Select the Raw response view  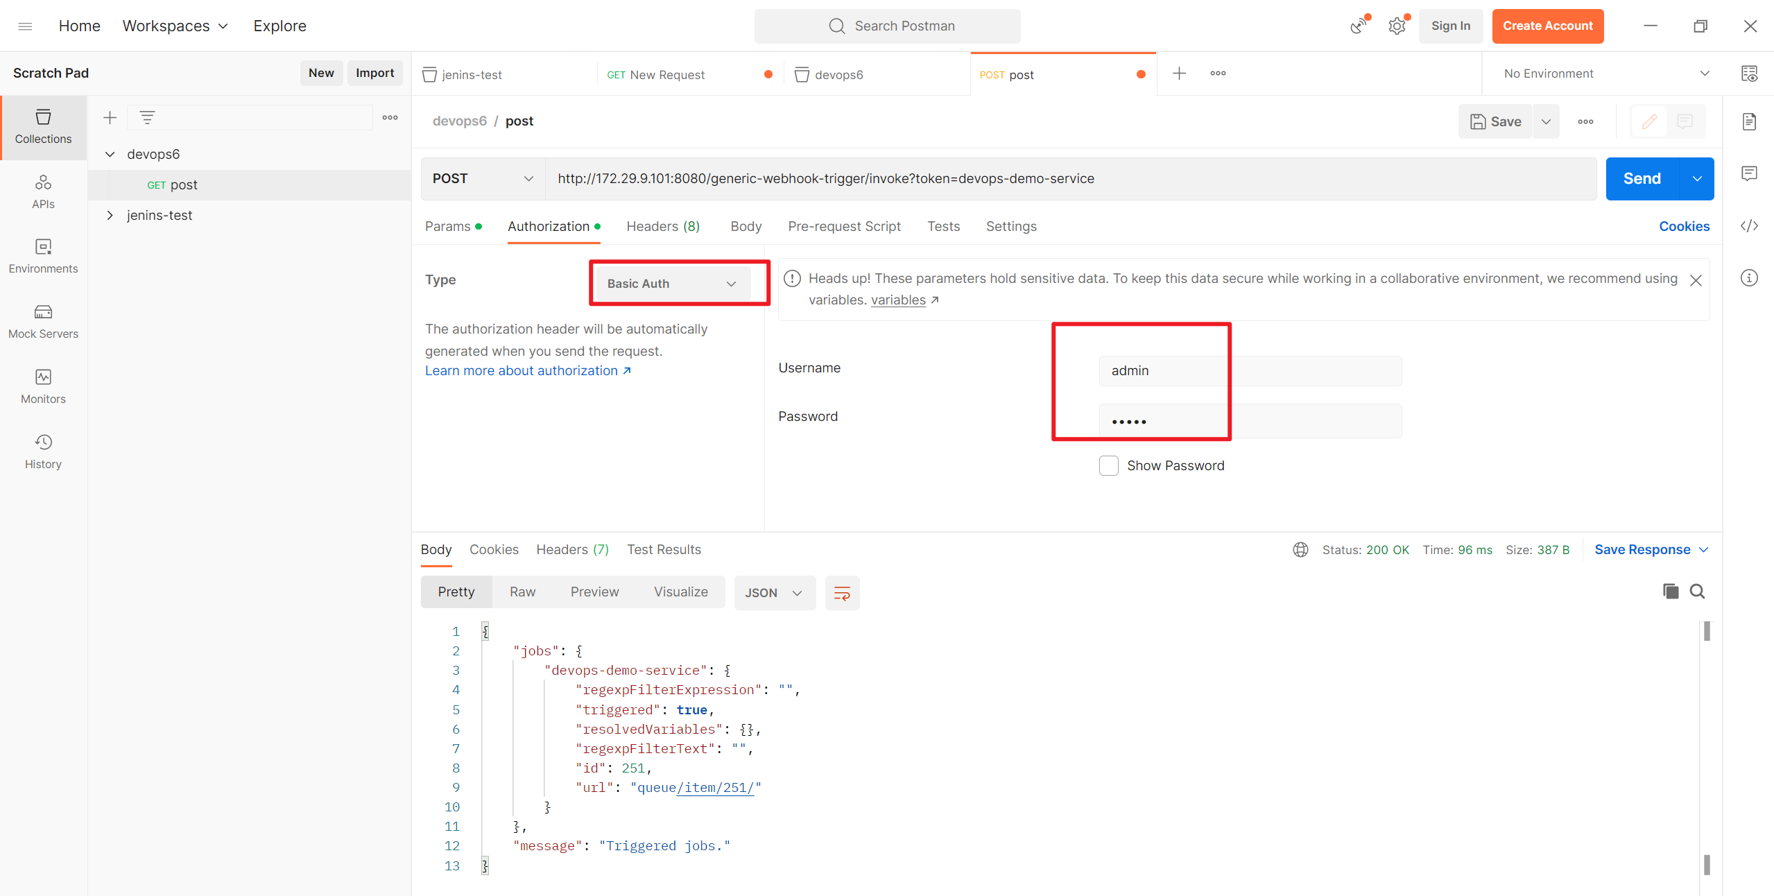click(x=522, y=592)
